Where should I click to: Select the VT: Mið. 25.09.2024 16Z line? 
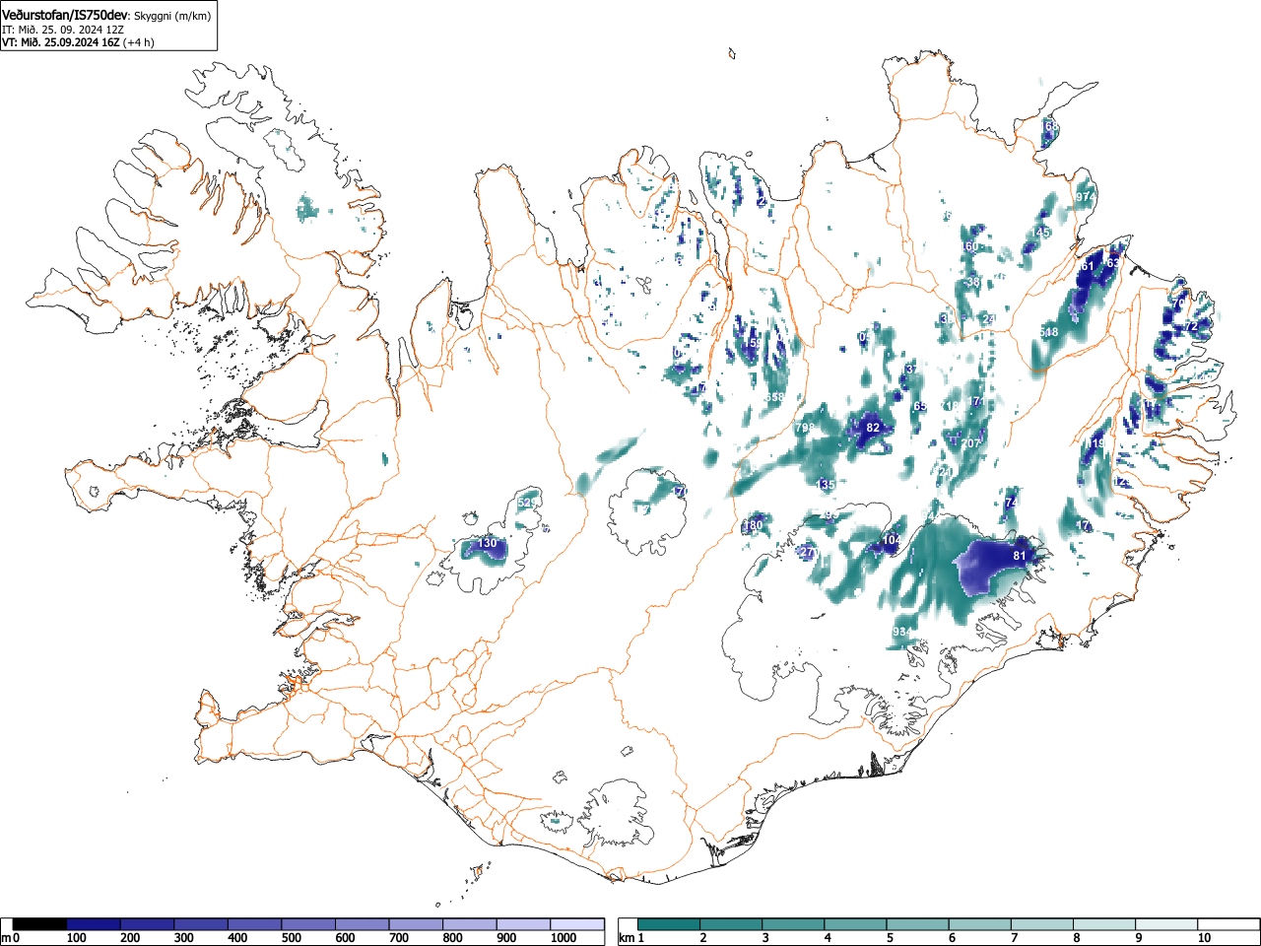60,42
